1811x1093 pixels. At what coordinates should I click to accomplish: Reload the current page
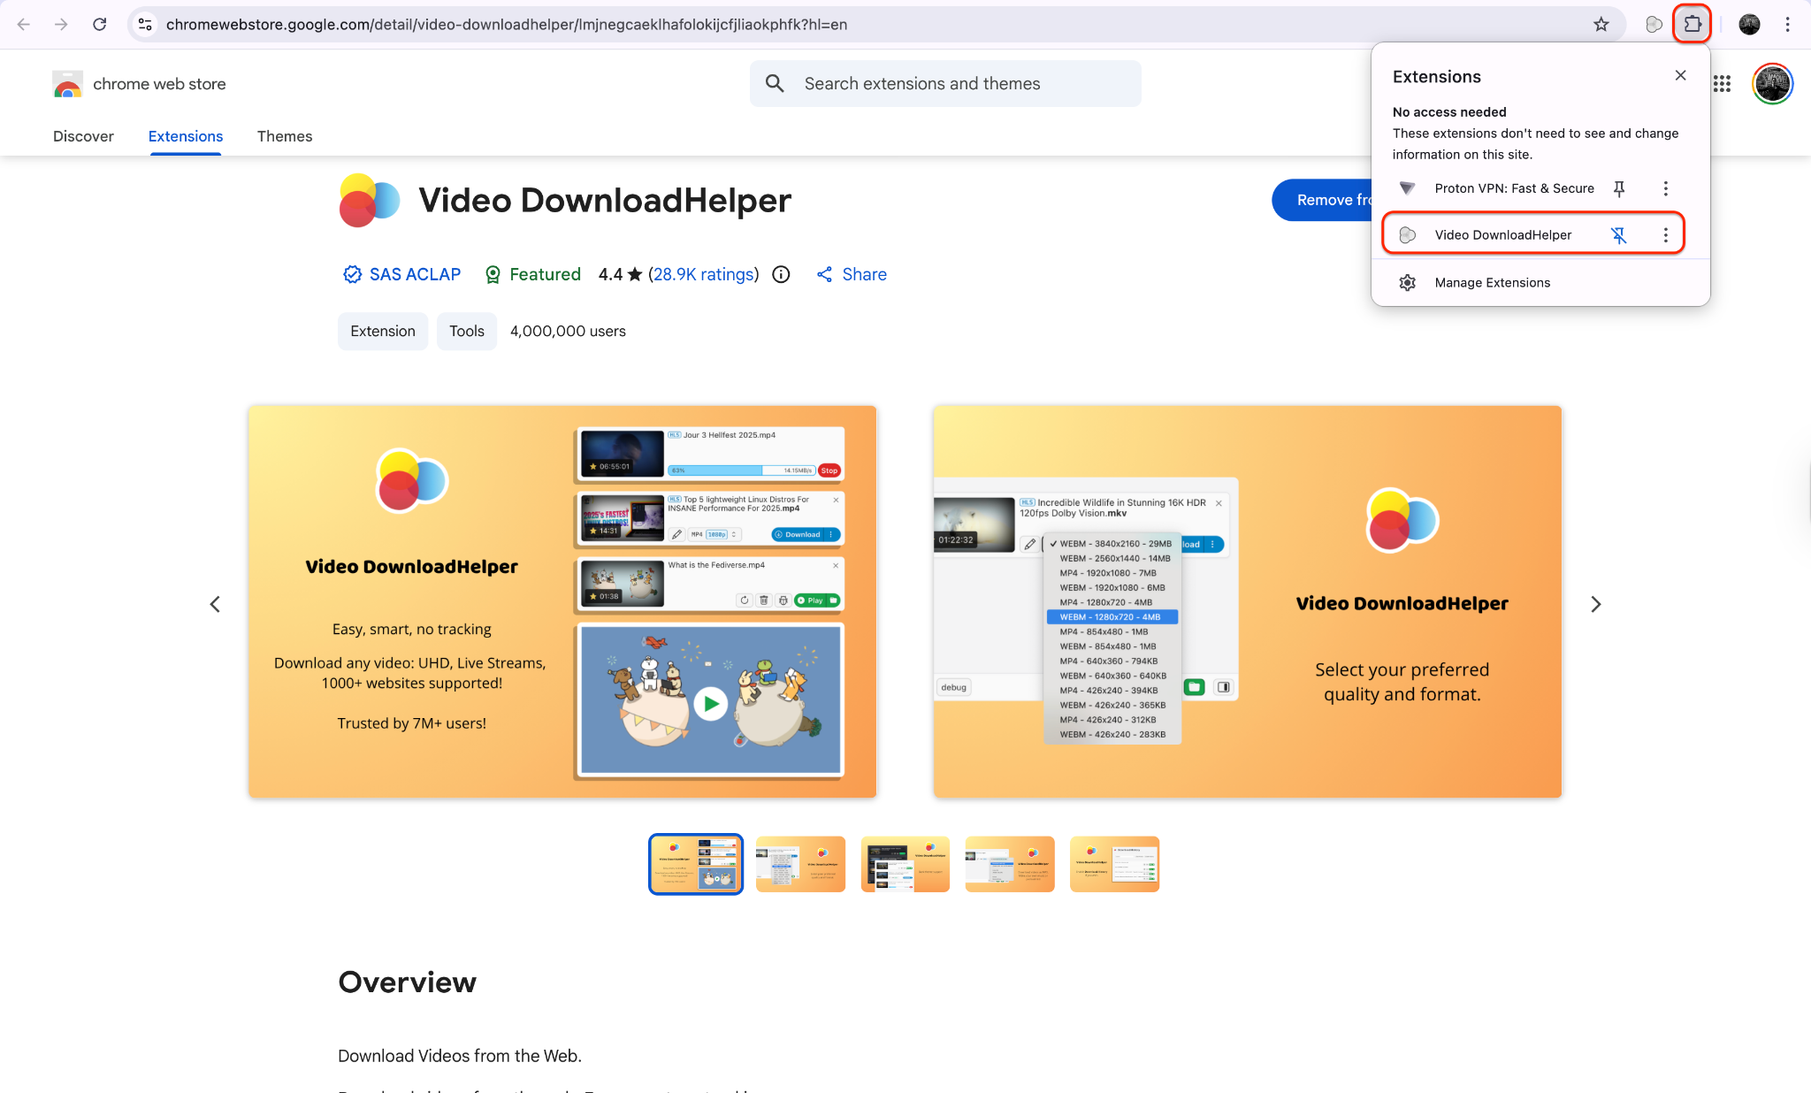tap(100, 24)
